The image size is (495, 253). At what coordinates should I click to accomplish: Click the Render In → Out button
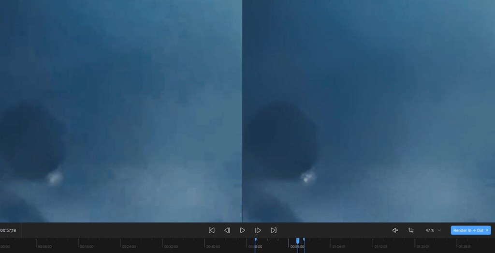[467, 230]
